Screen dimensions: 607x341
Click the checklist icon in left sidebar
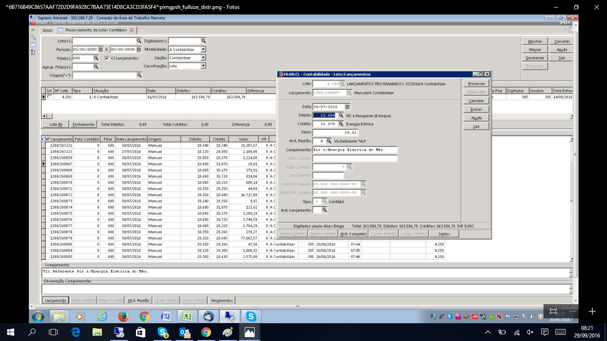click(x=33, y=52)
